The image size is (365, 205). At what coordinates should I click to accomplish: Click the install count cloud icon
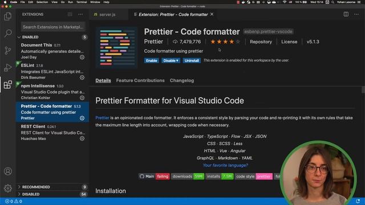[x=175, y=42]
